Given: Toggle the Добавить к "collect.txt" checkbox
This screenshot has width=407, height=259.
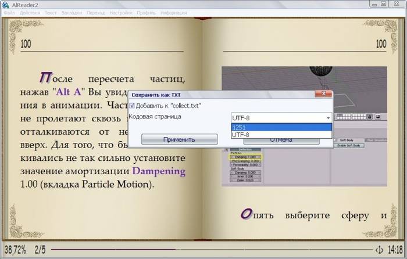Looking at the screenshot, I should click(x=131, y=106).
